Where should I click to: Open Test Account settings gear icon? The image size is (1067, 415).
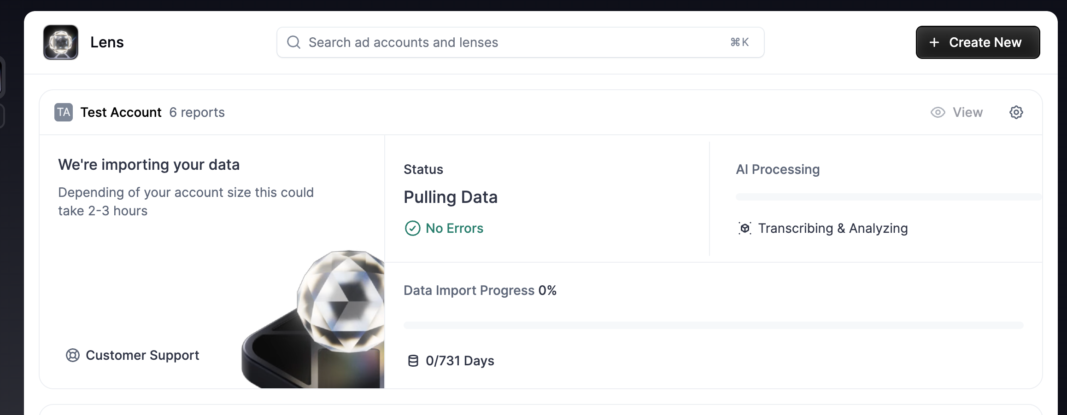click(x=1016, y=112)
